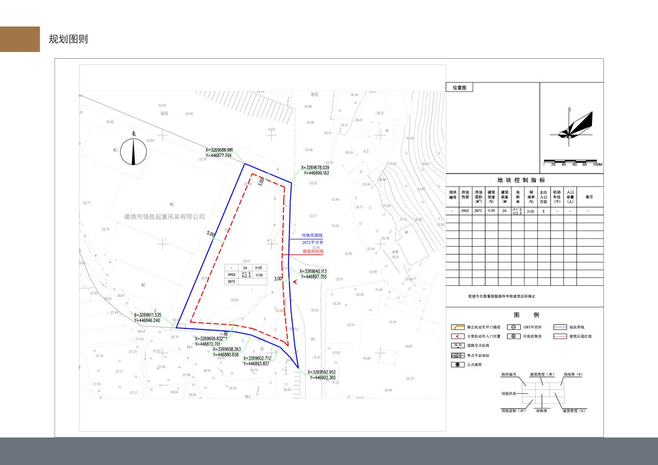Click the 界点平面坐标 legend symbol

pos(457,355)
